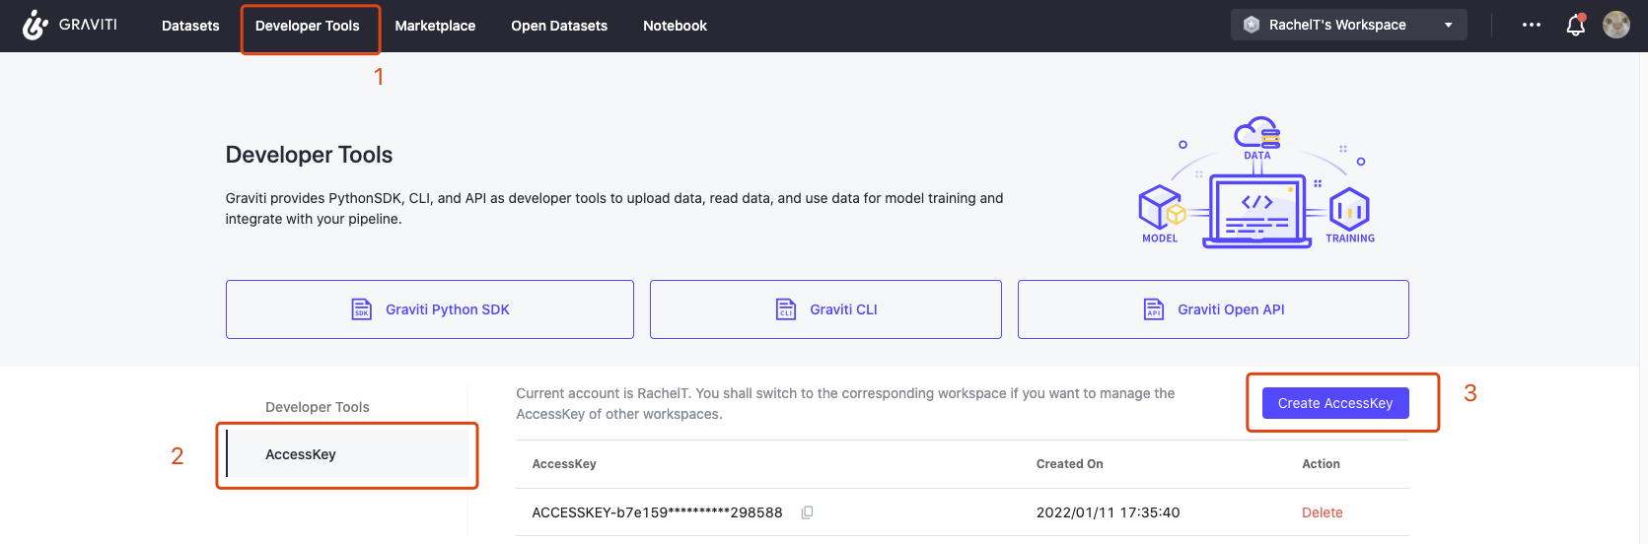
Task: Click the Action column header
Action: coord(1321,464)
